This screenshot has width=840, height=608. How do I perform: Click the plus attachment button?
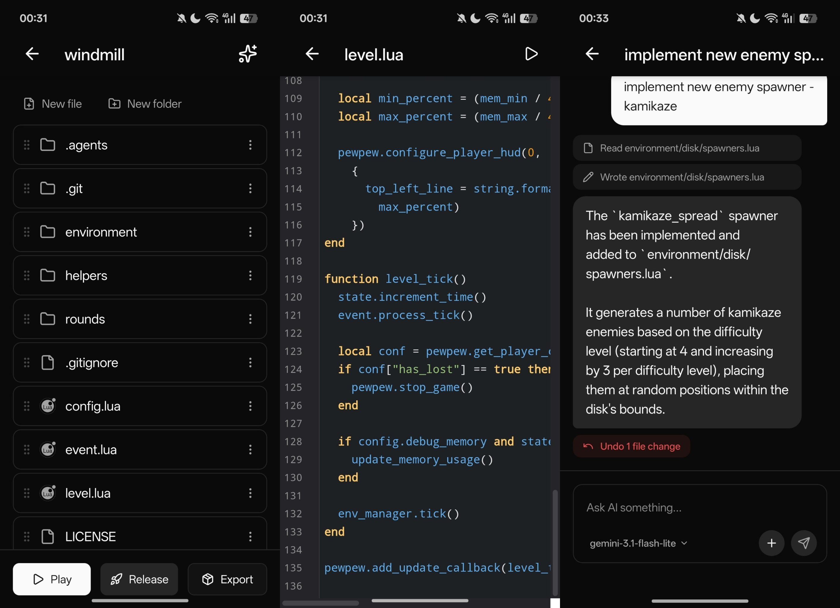point(771,543)
